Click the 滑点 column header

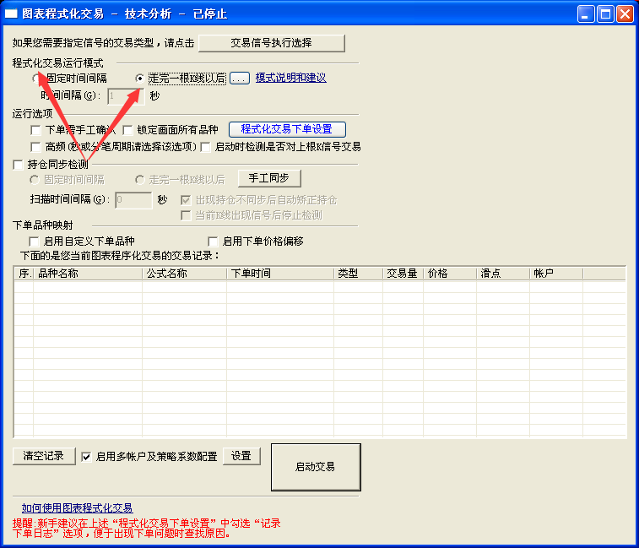[x=503, y=274]
